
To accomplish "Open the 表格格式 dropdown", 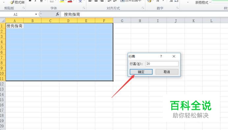I will point(203,3).
